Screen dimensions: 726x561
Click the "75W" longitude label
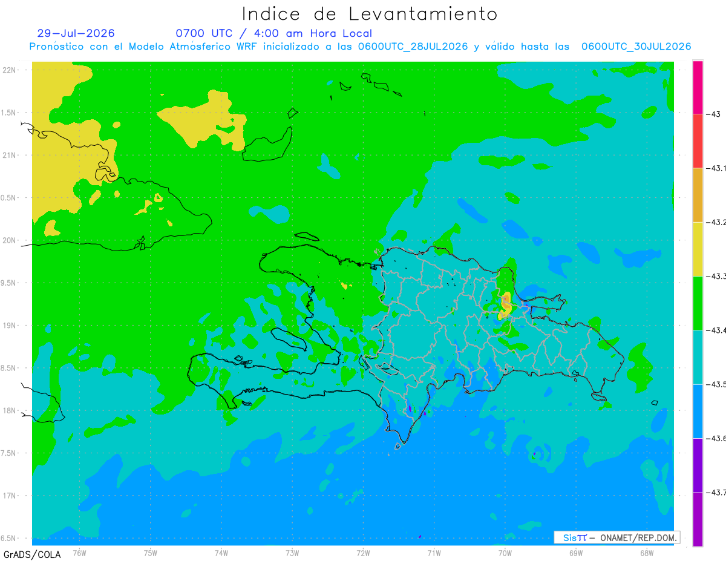tap(150, 553)
